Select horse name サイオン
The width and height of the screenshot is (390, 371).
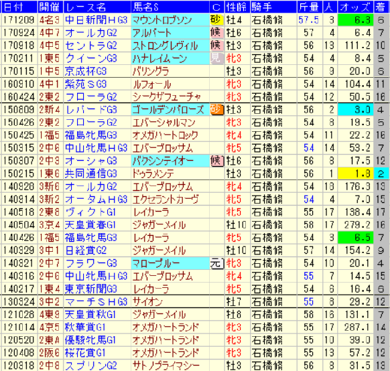tap(147, 302)
